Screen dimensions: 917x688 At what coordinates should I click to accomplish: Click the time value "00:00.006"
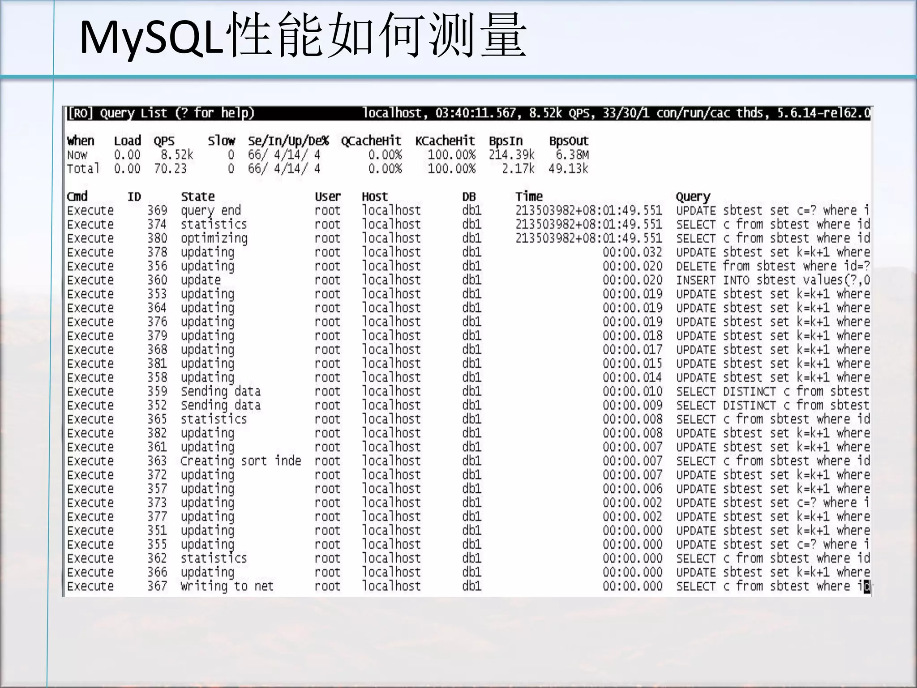click(x=632, y=489)
